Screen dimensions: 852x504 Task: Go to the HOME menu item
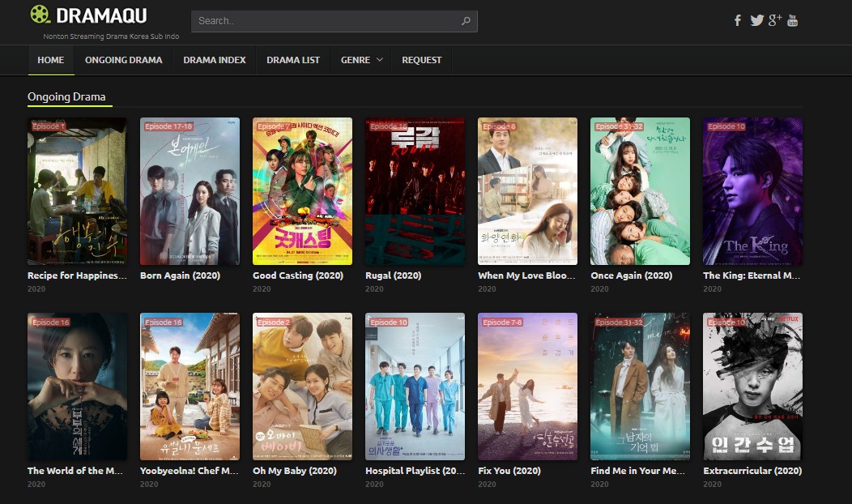pyautogui.click(x=50, y=60)
